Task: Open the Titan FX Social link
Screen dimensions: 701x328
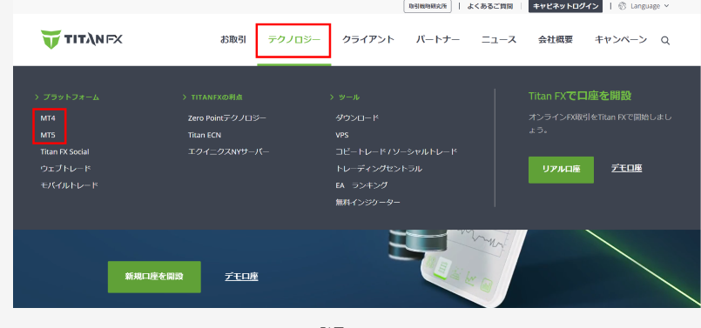Action: [64, 152]
